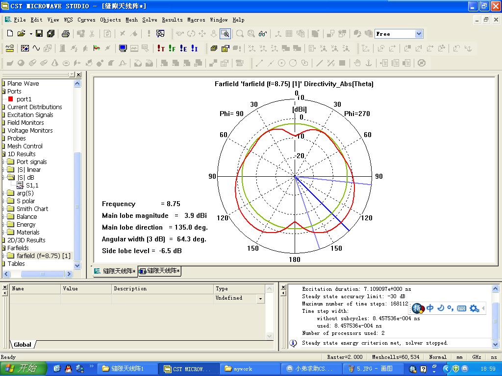Launch the QQ penguin quick launch icon
This screenshot has width=502, height=376.
[68, 369]
